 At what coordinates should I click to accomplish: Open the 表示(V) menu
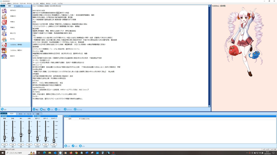coord(48,3)
